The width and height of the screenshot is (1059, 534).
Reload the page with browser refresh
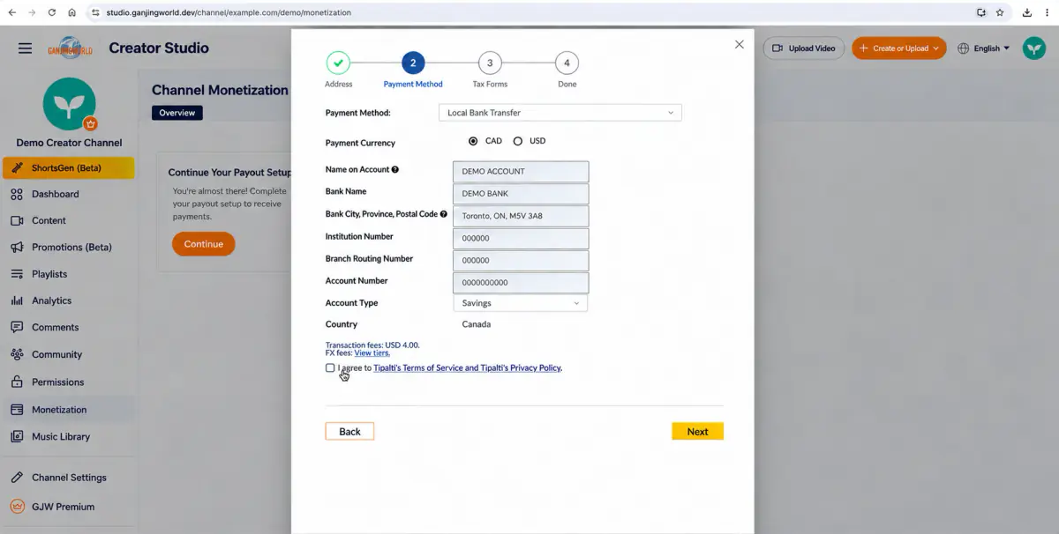51,12
